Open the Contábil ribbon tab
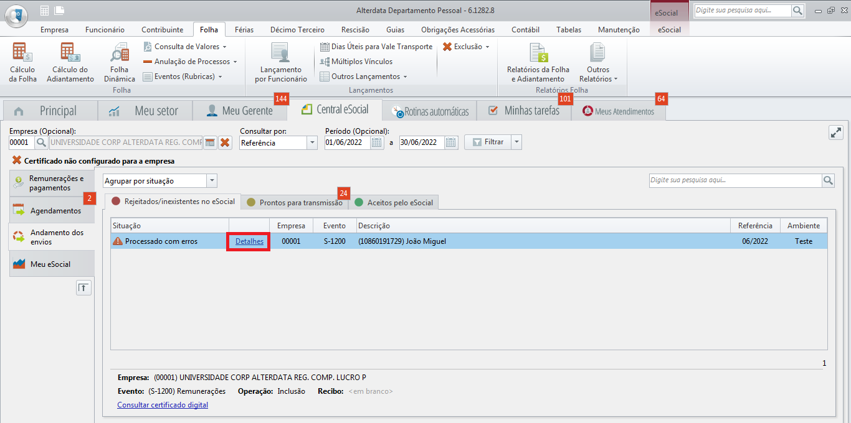This screenshot has width=851, height=423. pyautogui.click(x=525, y=30)
